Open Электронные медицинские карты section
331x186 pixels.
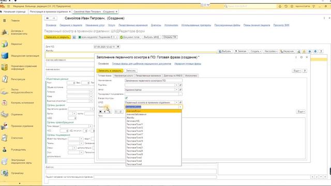pyautogui.click(x=21, y=161)
